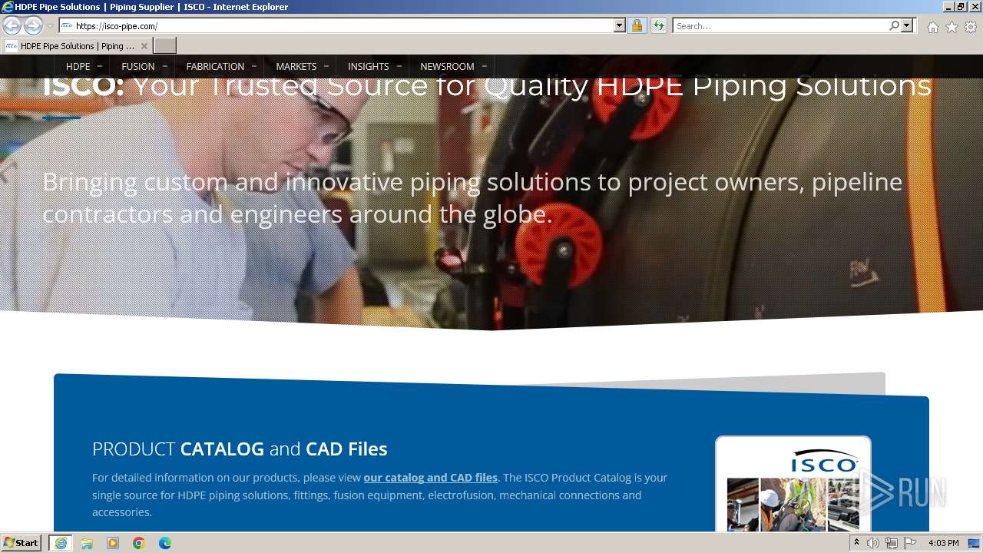
Task: Expand the FABRICATION submenu indicator
Action: 254,66
